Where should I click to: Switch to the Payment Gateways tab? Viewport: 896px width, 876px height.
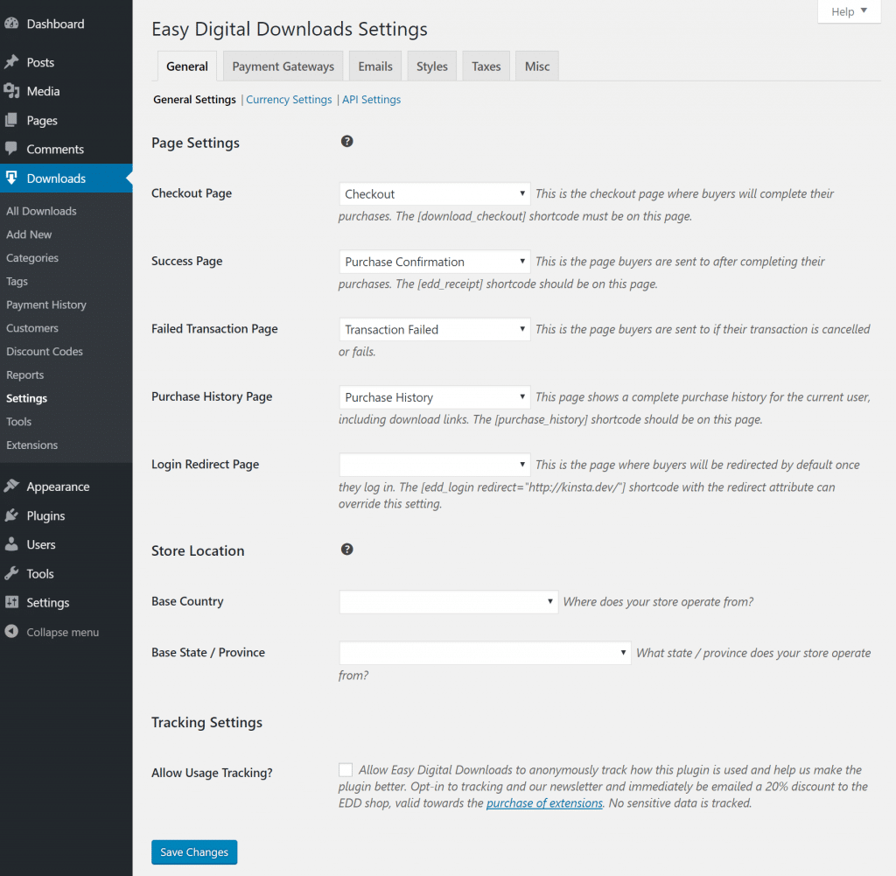[282, 65]
